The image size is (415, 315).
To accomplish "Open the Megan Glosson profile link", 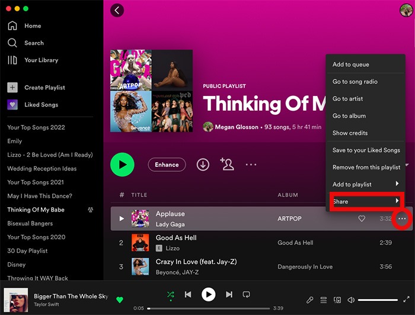I will click(x=237, y=127).
